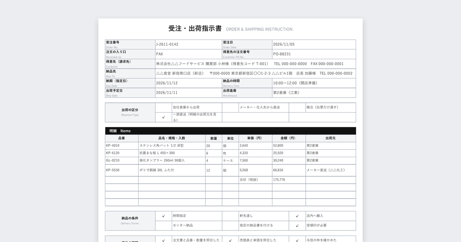Click amount 30,240
The height and width of the screenshot is (242, 461).
278,161
